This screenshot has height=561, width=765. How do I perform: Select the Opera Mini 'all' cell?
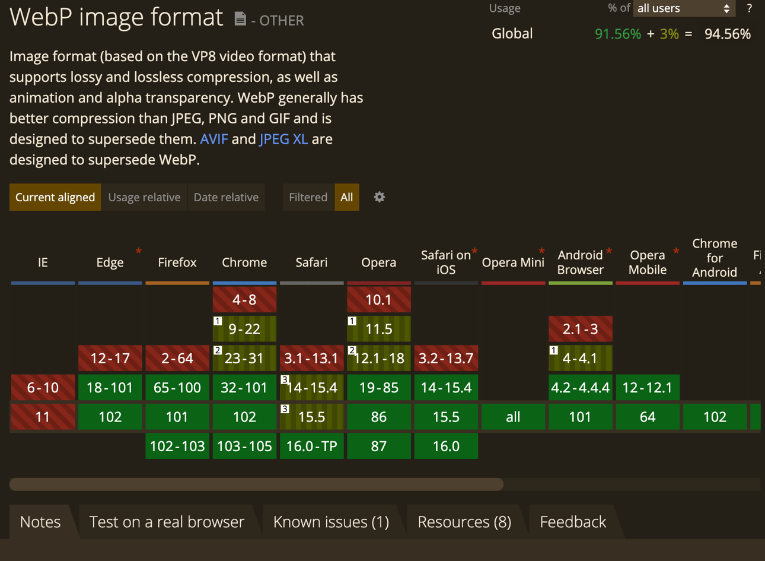[513, 417]
